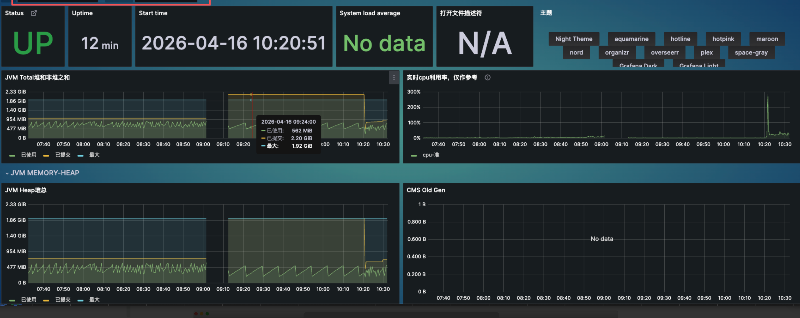This screenshot has height=318, width=800.
Task: Toggle 最大 series in JVM Heap legend
Action: pos(94,300)
